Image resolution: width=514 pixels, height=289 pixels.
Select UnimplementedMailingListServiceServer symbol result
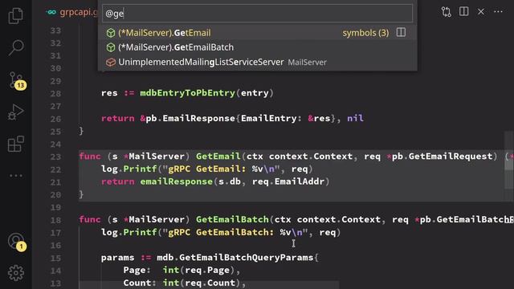coord(257,62)
